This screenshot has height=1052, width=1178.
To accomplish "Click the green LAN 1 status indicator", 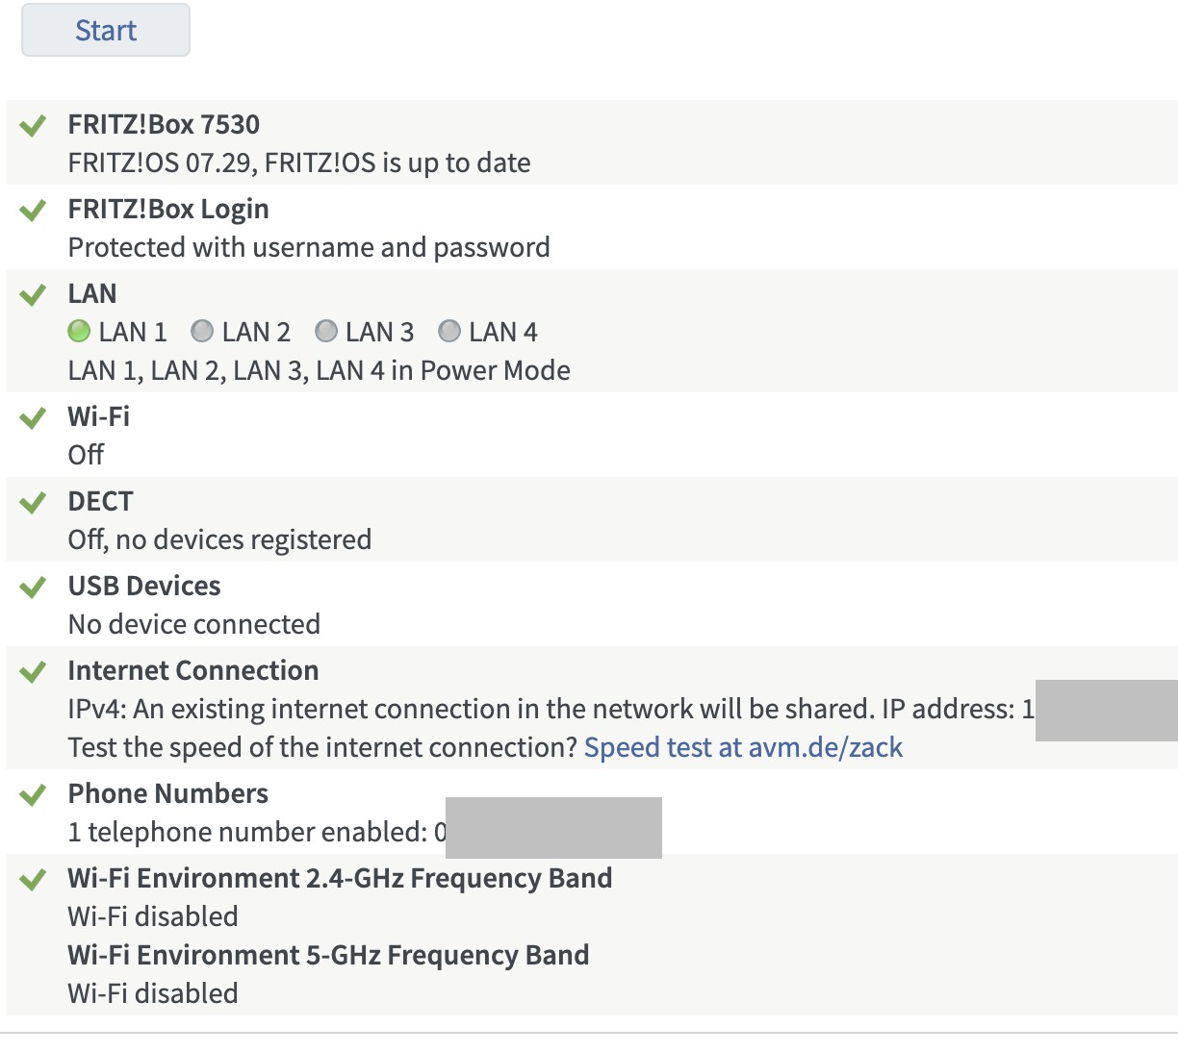I will 79,332.
